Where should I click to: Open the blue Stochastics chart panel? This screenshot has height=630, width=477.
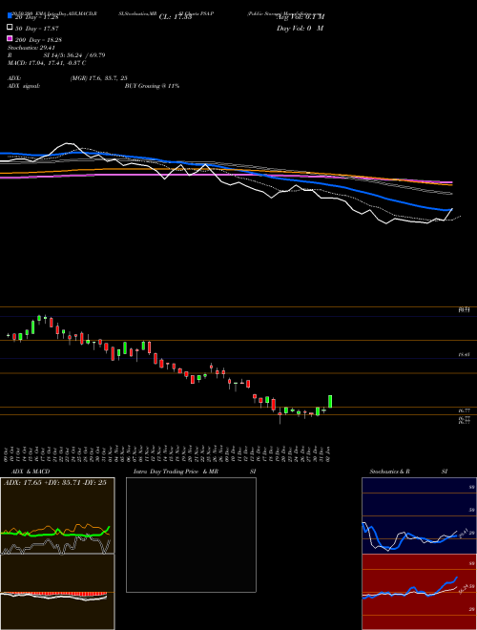point(419,515)
